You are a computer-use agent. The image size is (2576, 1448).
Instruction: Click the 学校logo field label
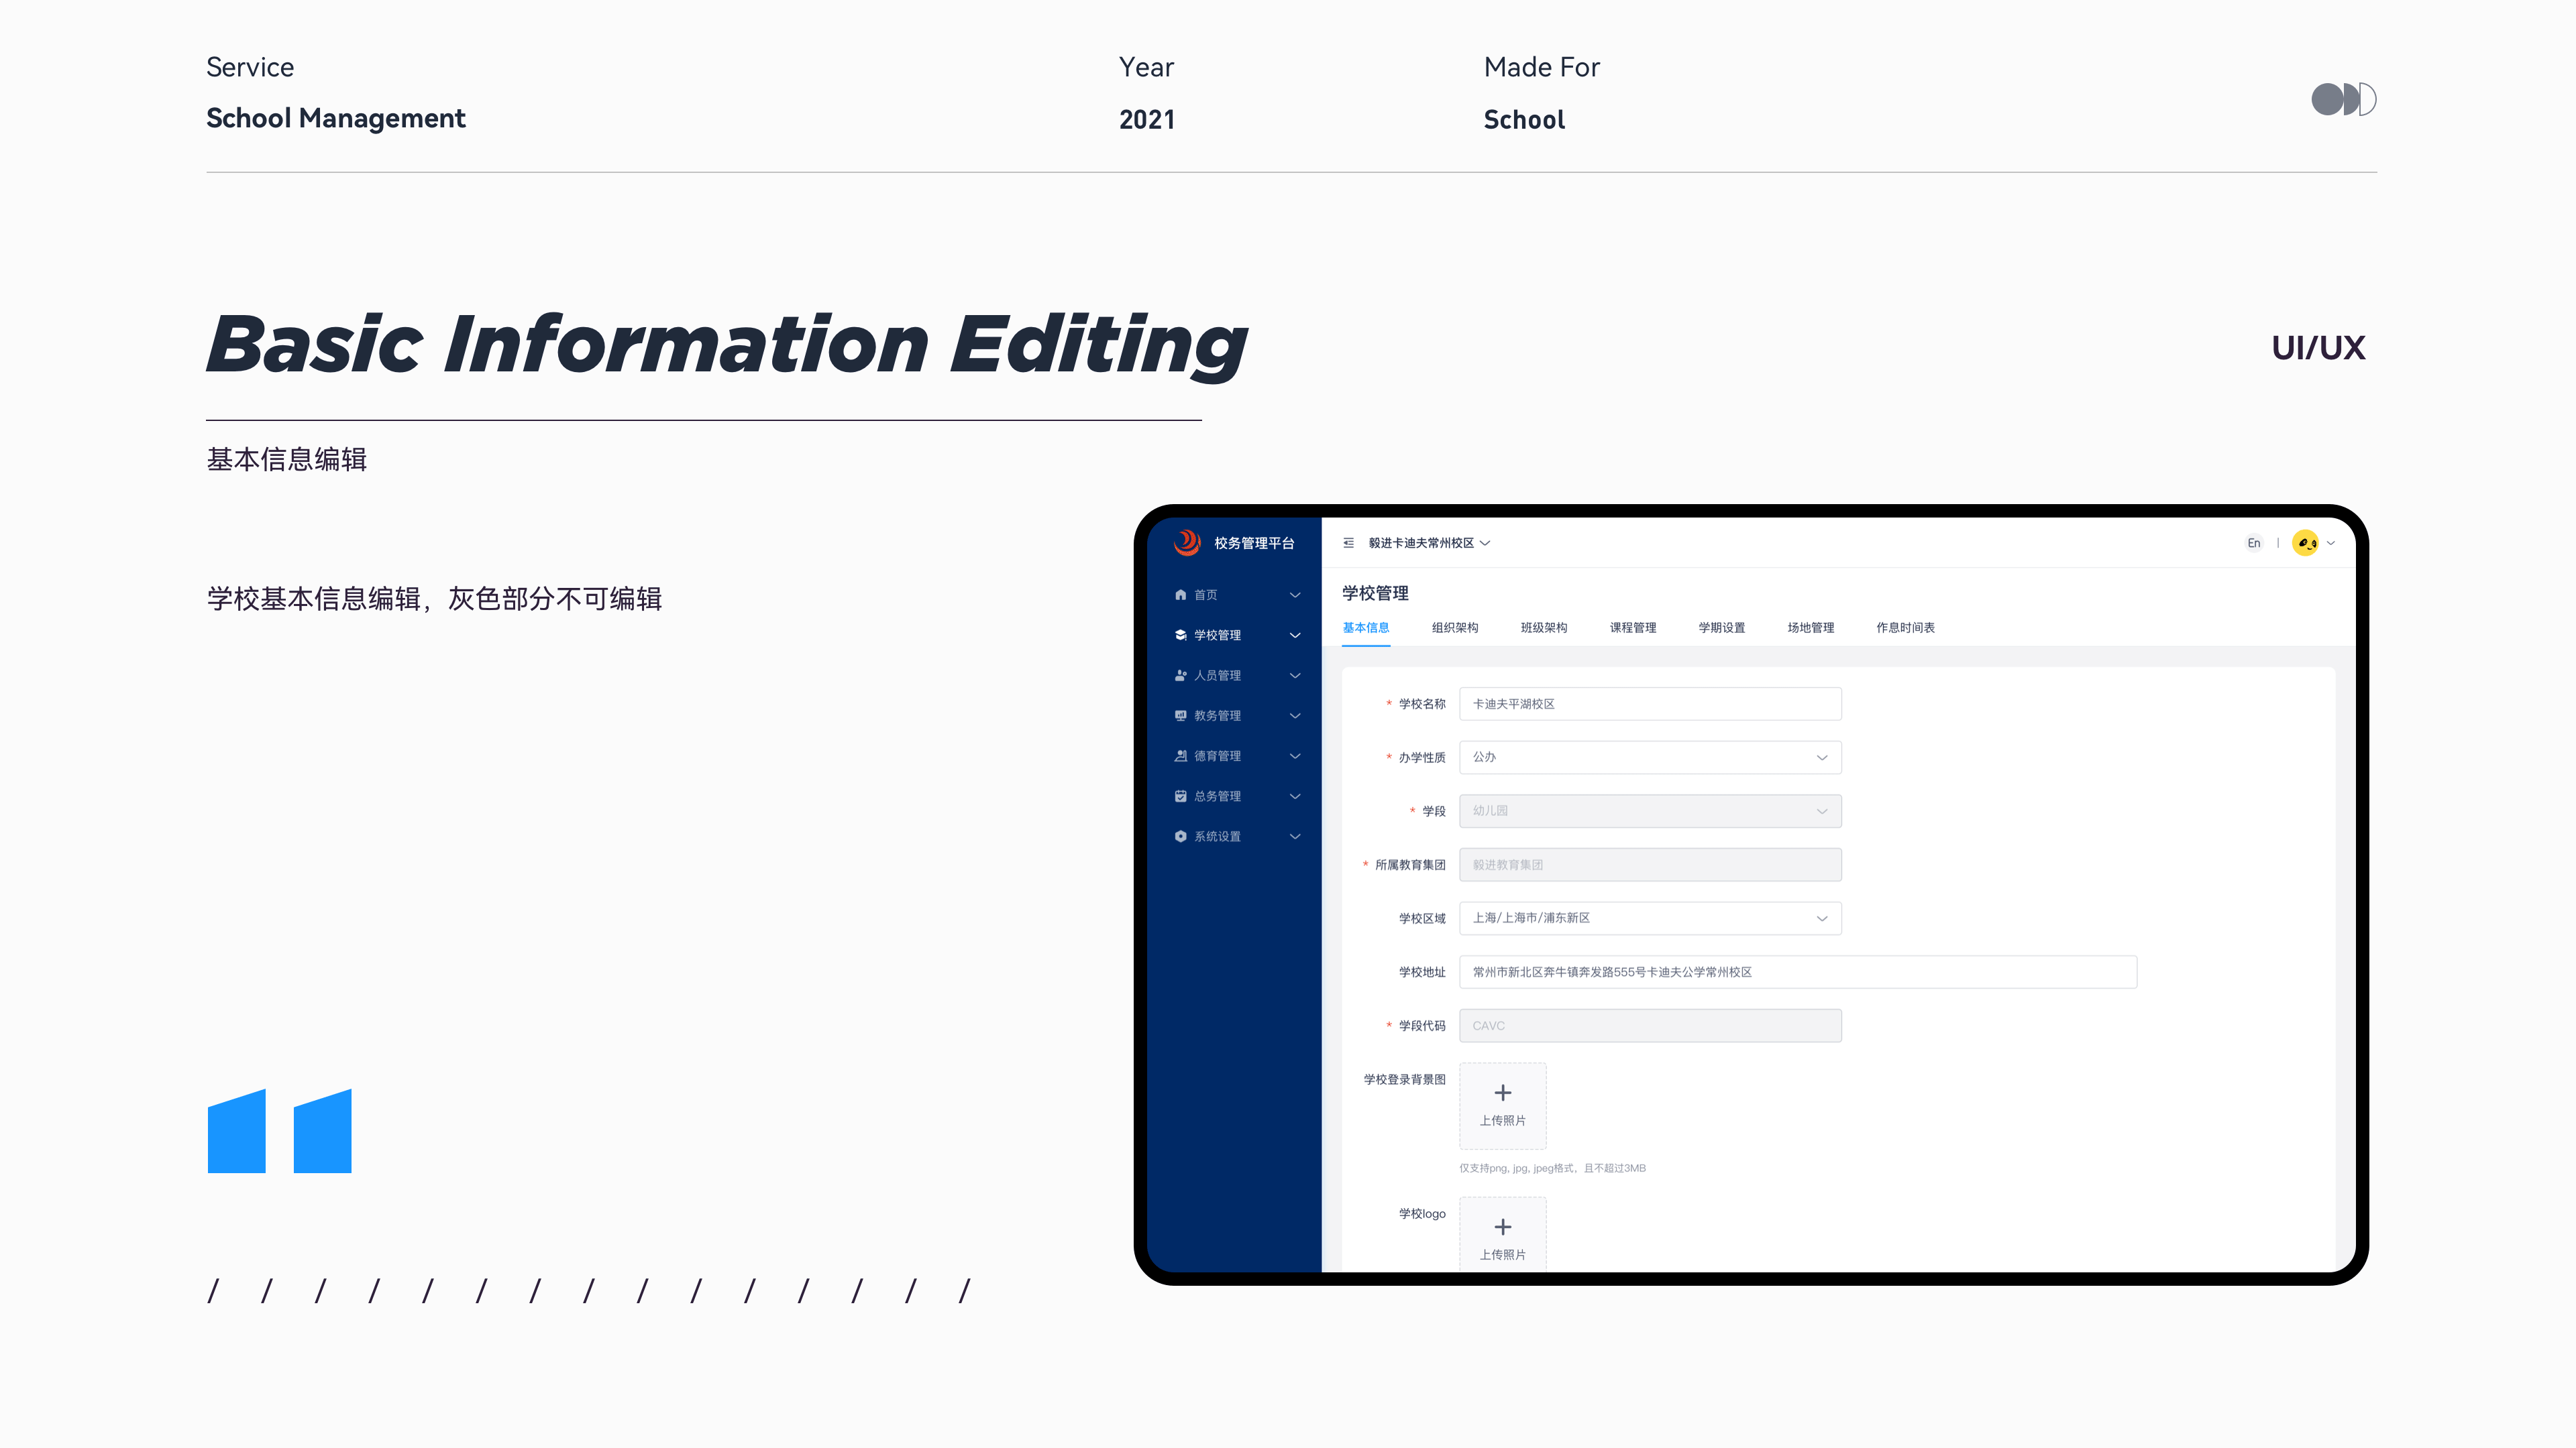tap(1422, 1213)
